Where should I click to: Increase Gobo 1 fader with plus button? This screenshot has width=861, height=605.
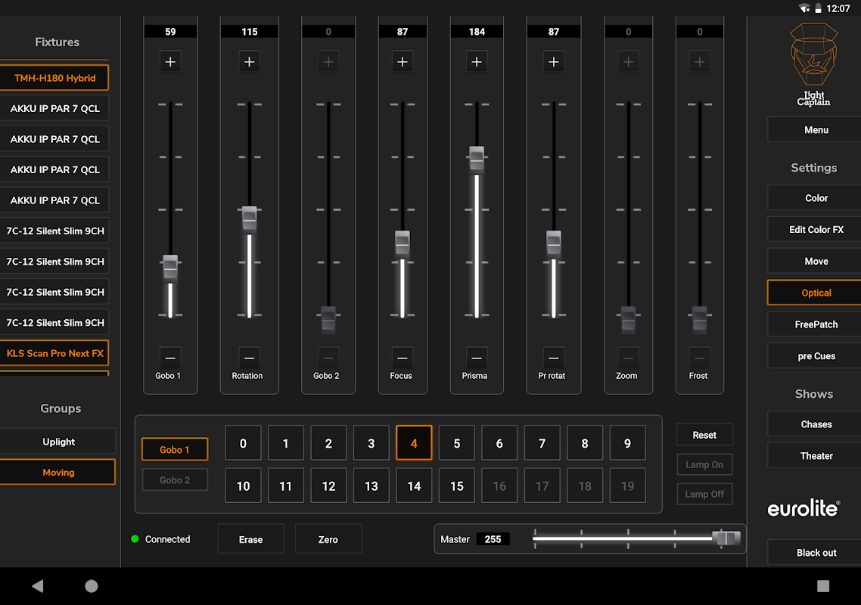coord(170,61)
